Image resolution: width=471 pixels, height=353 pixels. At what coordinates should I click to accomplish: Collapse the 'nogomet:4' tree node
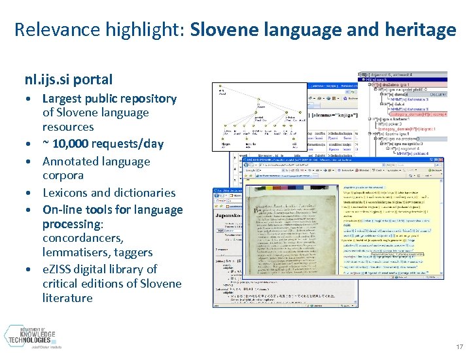(x=387, y=148)
